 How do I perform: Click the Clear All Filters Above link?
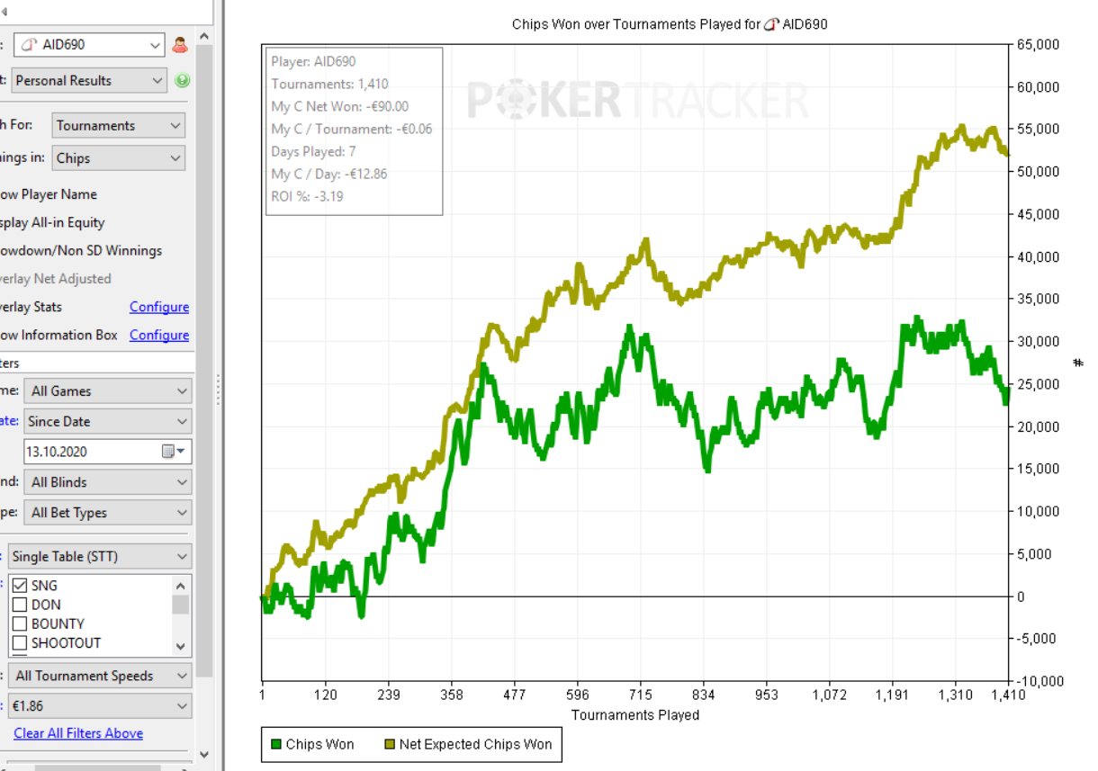tap(78, 733)
